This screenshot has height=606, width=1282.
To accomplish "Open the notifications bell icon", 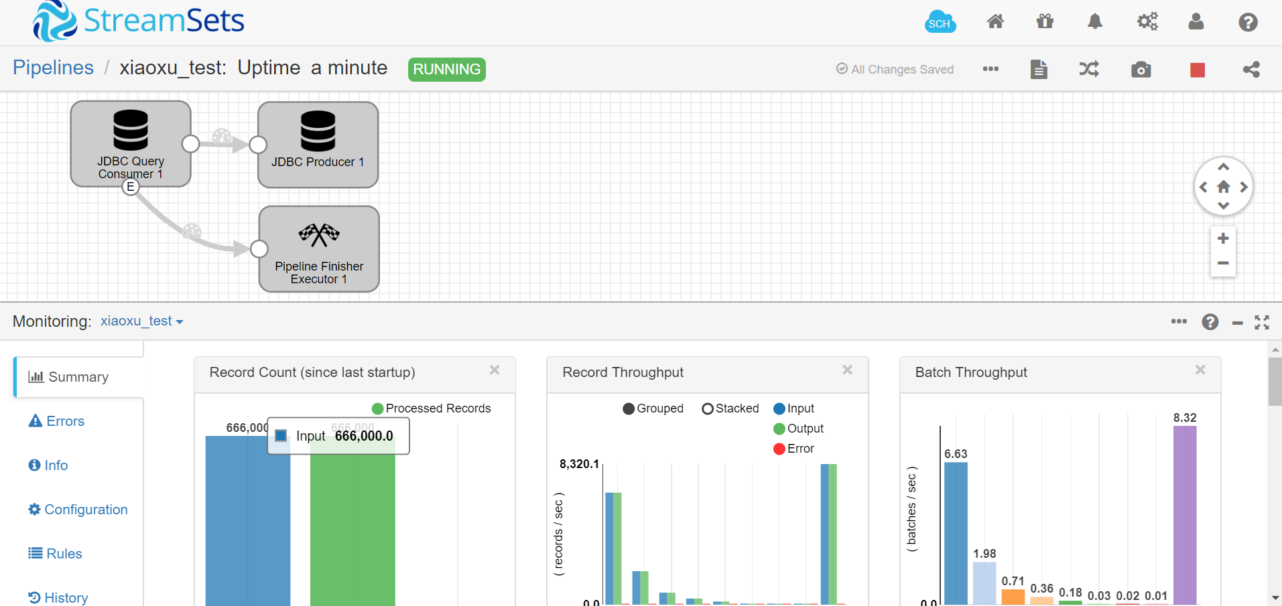I will click(x=1094, y=21).
